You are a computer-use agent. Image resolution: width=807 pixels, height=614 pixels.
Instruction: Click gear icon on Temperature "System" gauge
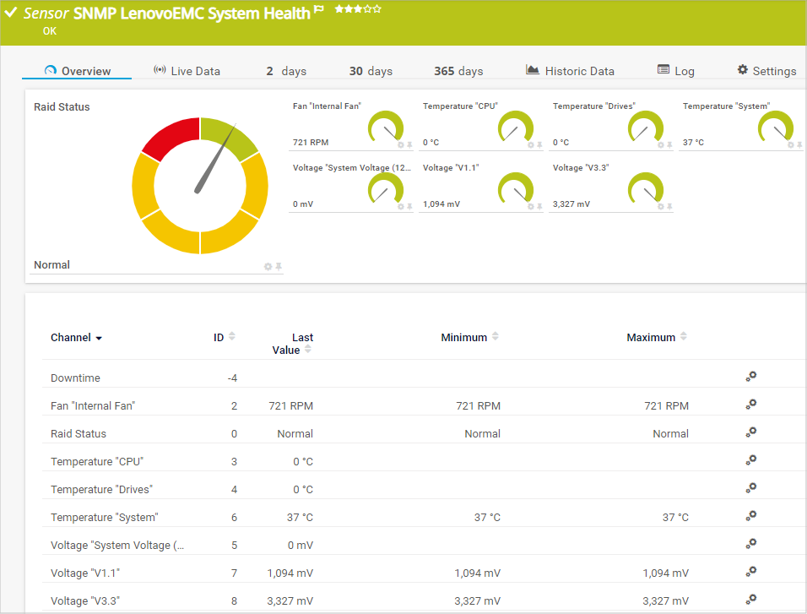click(791, 144)
